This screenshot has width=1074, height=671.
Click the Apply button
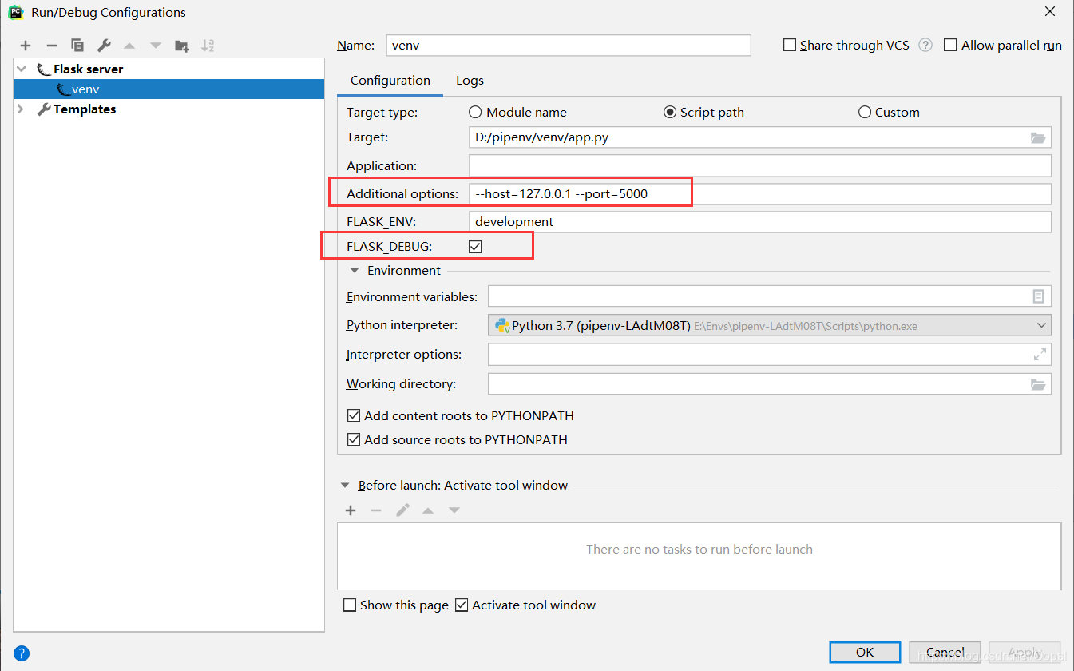(x=1025, y=653)
